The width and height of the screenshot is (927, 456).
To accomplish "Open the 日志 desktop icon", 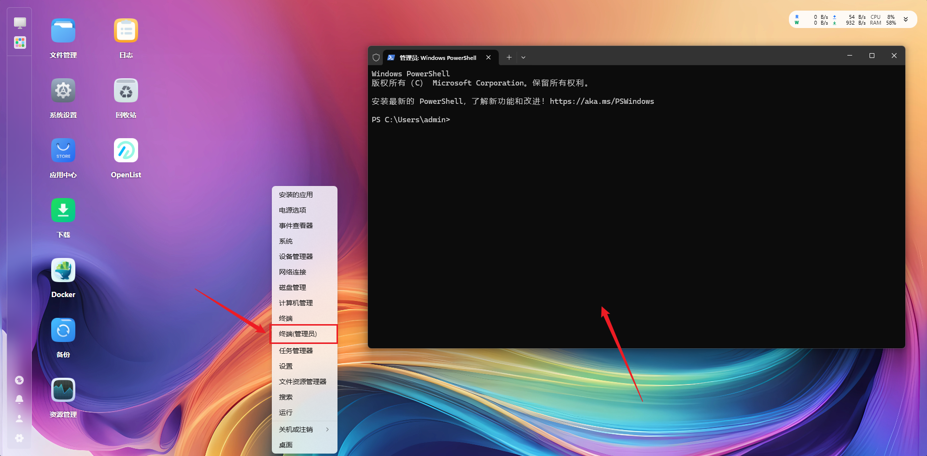I will tap(126, 31).
